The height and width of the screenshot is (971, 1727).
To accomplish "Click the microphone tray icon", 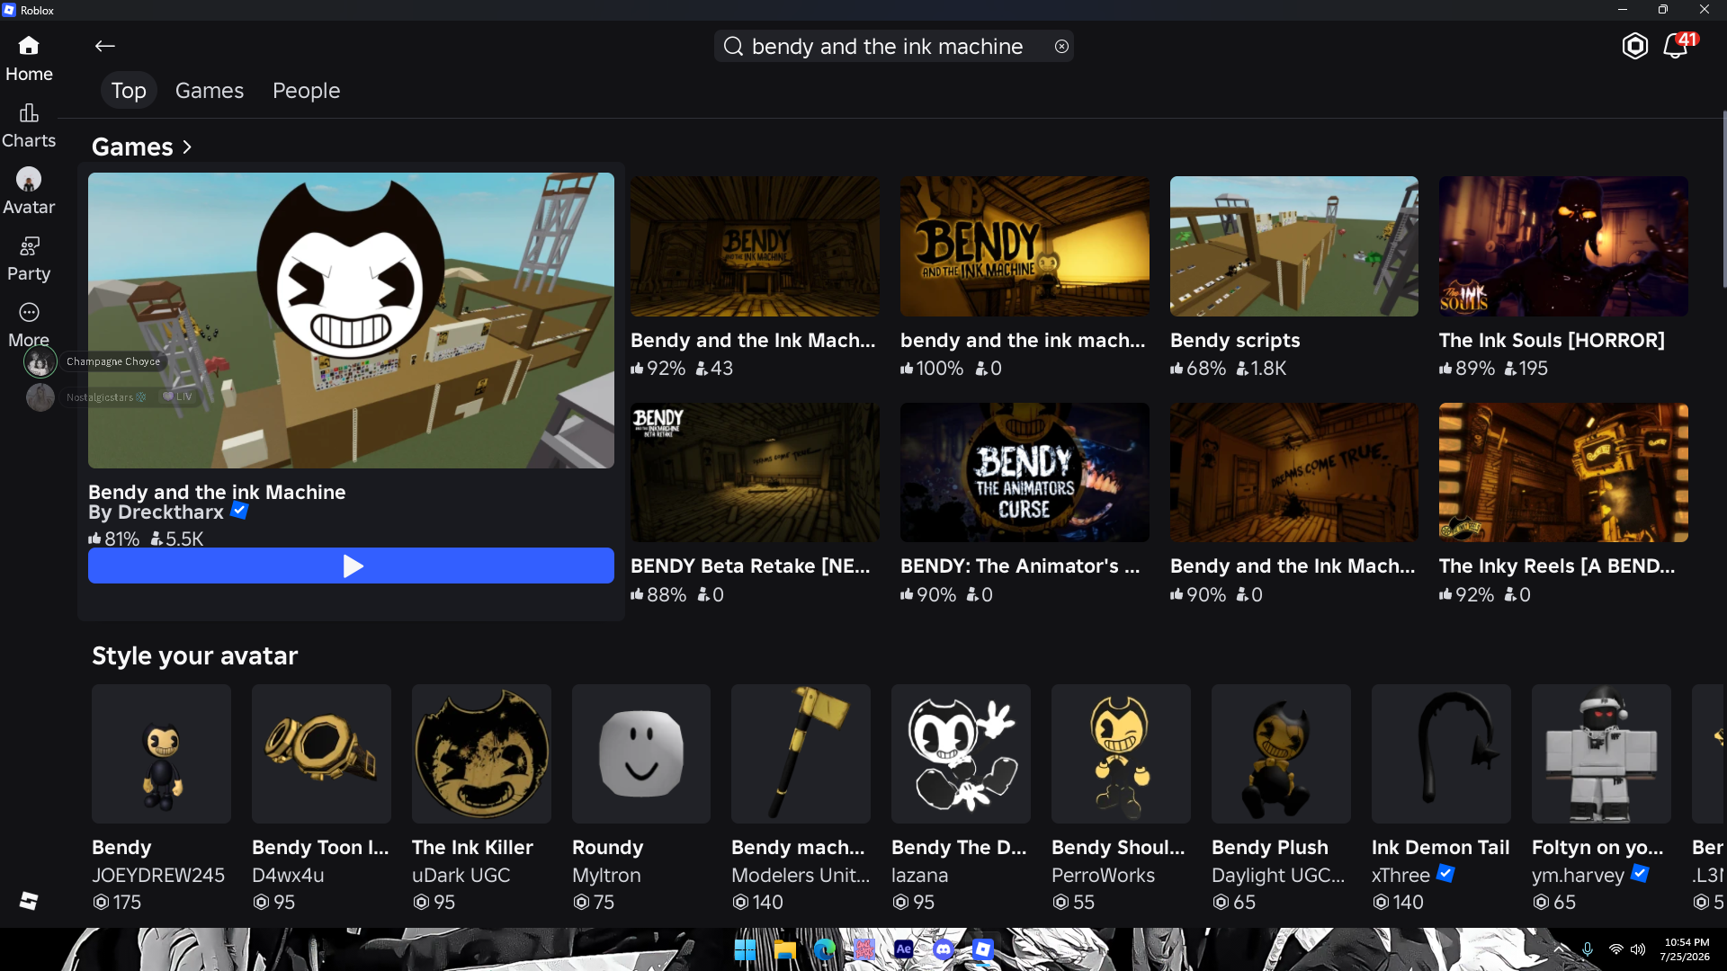I will click(x=1588, y=949).
